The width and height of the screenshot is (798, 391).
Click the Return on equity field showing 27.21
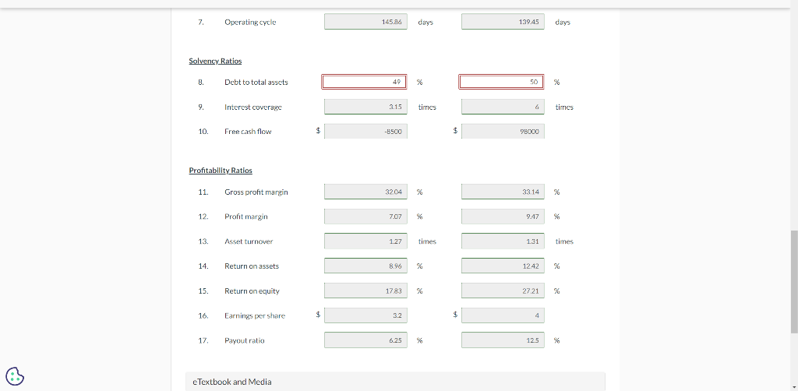click(x=503, y=291)
